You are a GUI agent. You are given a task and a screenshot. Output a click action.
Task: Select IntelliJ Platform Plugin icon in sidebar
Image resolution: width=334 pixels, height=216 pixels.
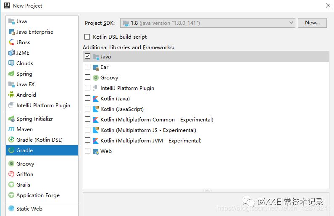[11, 105]
